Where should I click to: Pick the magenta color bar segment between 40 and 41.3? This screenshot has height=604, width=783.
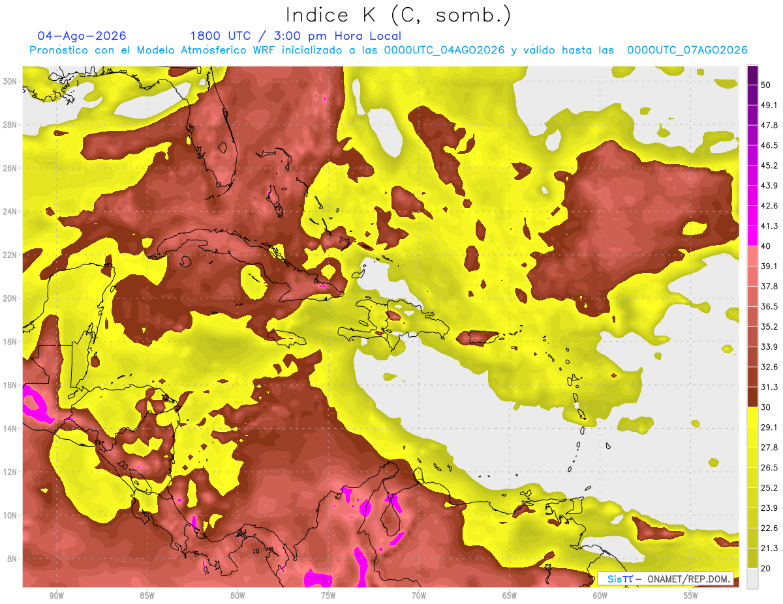click(x=752, y=236)
